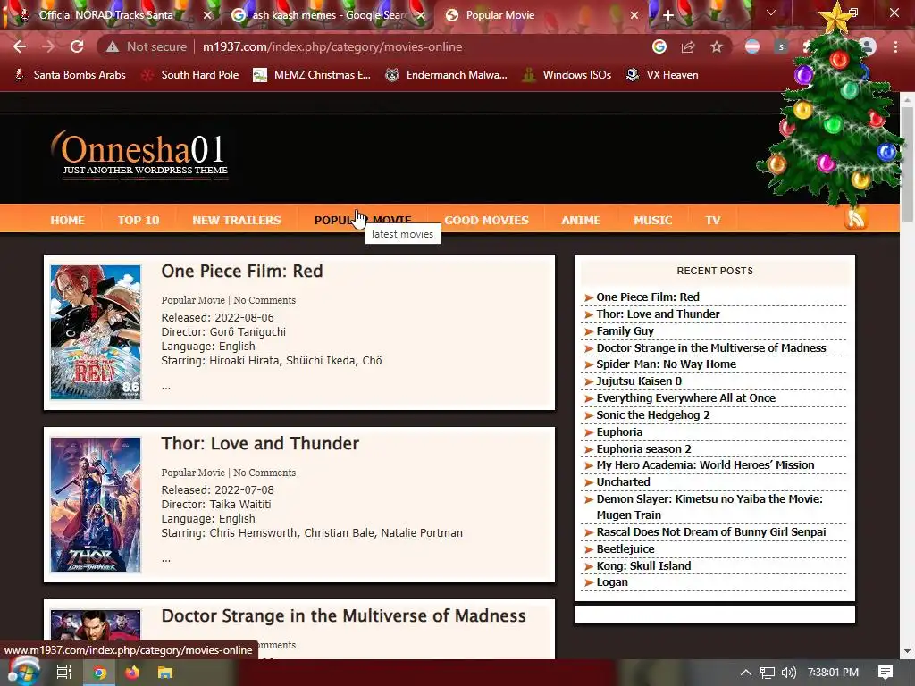Open the MUSIC menu item
915x686 pixels.
tap(653, 220)
